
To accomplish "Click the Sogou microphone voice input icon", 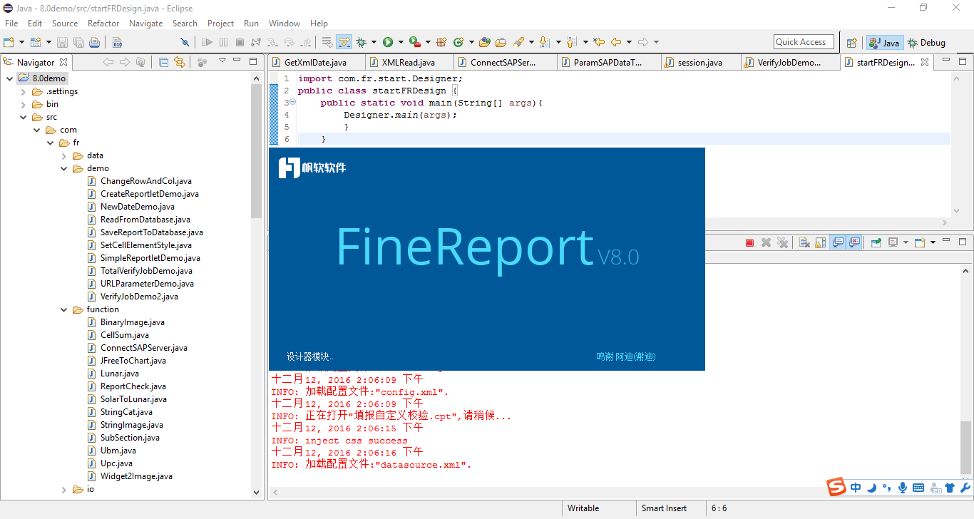I will coord(903,488).
